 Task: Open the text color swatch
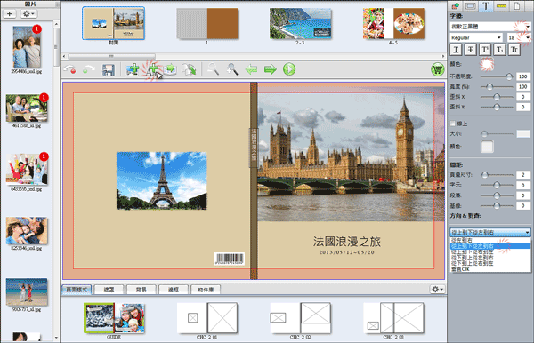pyautogui.click(x=487, y=64)
